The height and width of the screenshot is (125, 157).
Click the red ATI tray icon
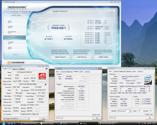(145, 123)
